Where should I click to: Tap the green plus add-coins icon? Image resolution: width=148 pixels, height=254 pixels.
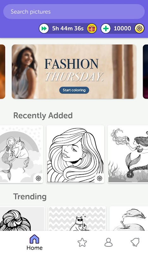point(106,29)
